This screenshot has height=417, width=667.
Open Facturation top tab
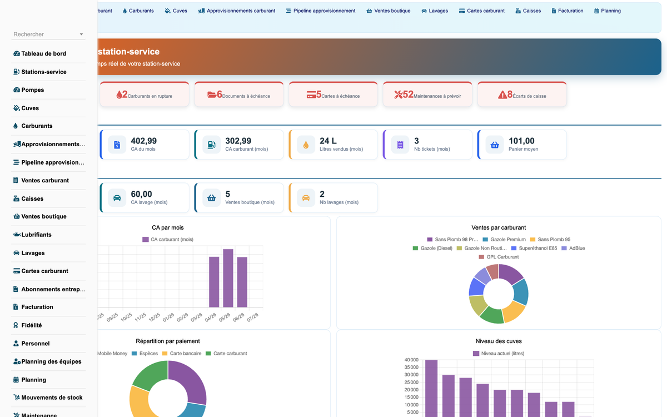pos(568,11)
